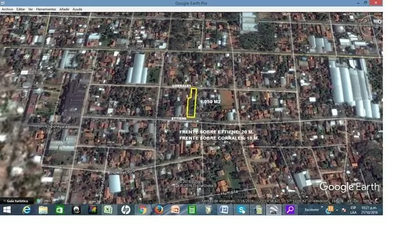Viewport: 407px width, 240px height.
Task: Open the Archivo menu
Action: point(7,9)
